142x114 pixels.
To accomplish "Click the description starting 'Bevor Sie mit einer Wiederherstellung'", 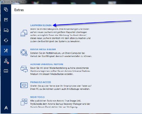I will (x=60, y=71).
